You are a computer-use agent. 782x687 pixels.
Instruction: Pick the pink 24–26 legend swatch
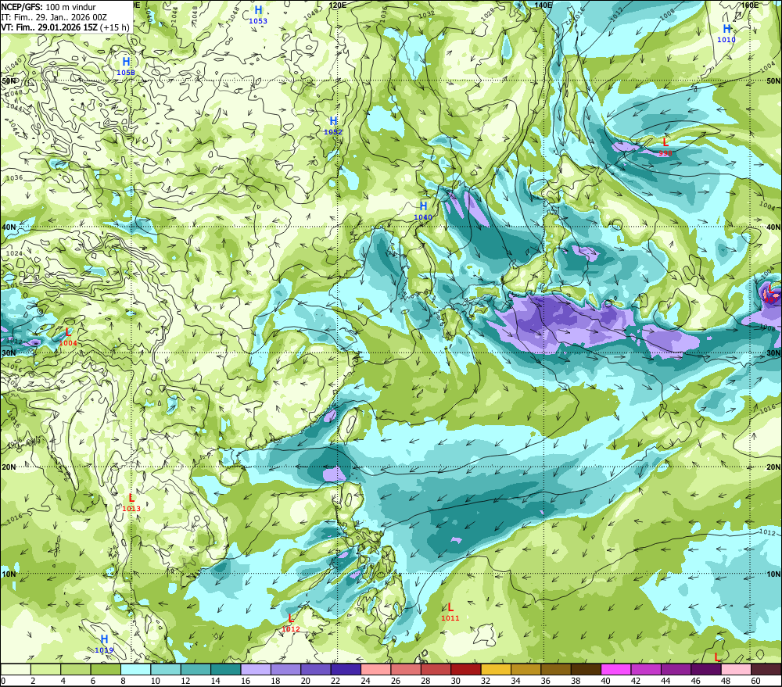[375, 669]
